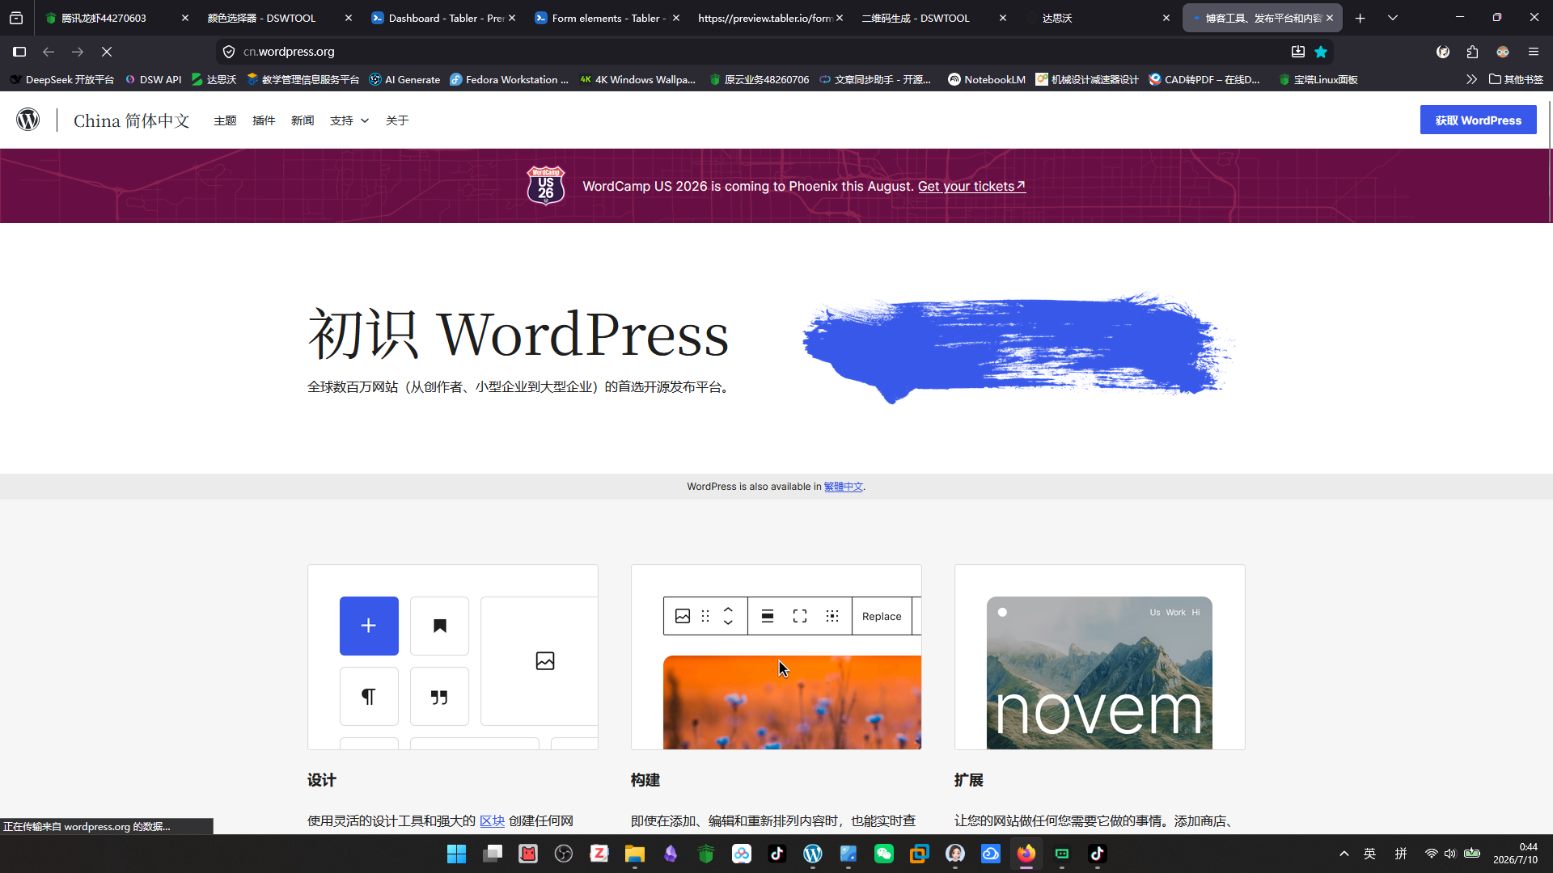Screen dimensions: 1553x873
Task: Click the WordPress logo in the site header
Action: coord(28,120)
